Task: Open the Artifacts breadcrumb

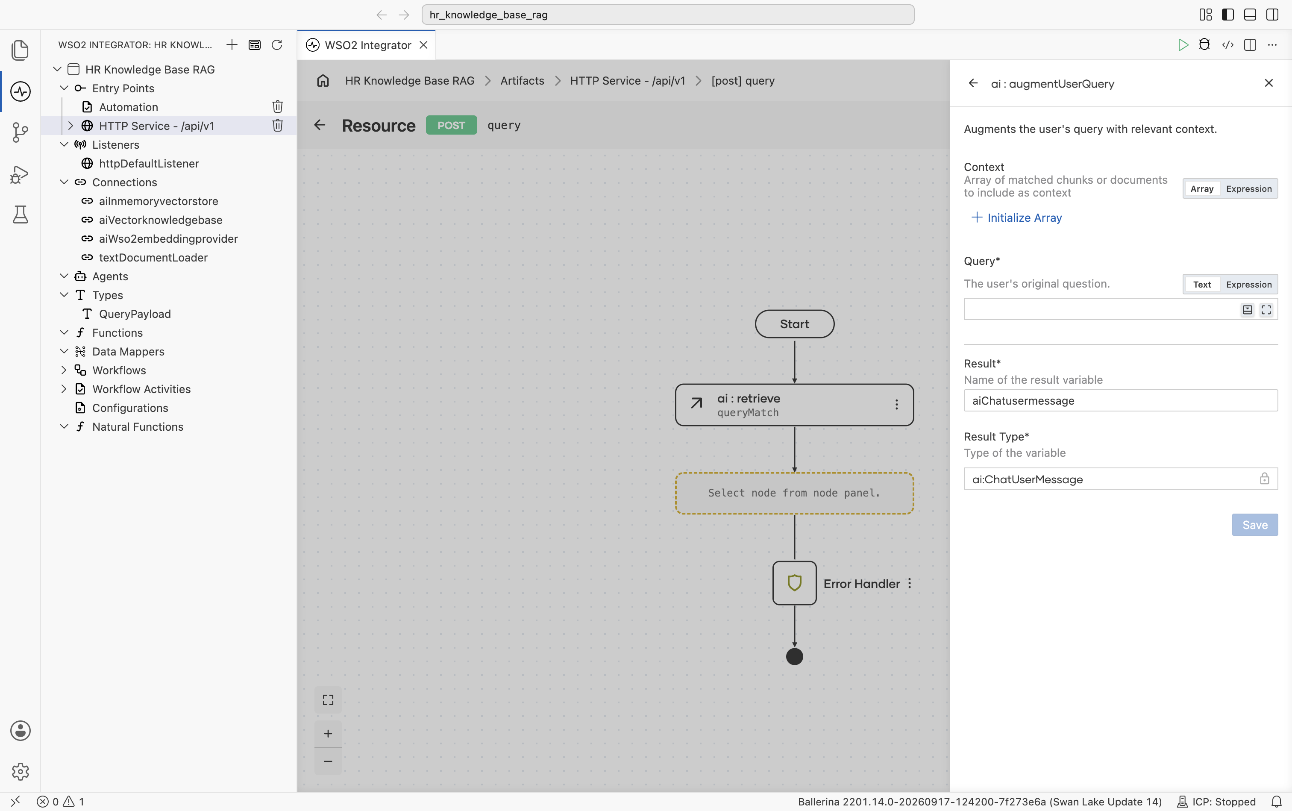Action: 522,80
